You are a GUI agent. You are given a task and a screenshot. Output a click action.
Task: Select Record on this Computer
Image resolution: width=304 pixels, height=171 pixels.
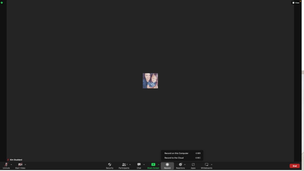click(x=176, y=153)
